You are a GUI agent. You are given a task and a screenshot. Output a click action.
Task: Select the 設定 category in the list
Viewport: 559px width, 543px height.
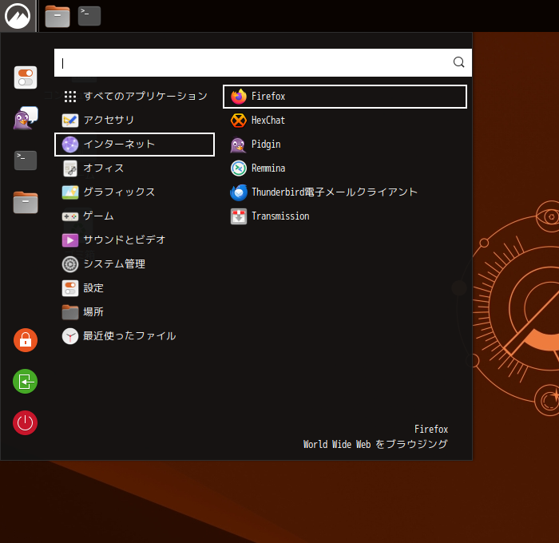(134, 288)
